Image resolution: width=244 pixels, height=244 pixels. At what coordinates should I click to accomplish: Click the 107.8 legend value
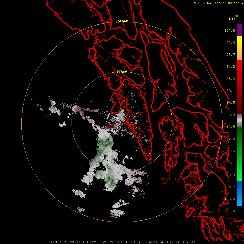click(230, 30)
